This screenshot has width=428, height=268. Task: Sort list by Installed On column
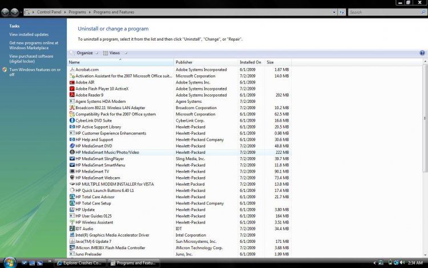point(251,62)
